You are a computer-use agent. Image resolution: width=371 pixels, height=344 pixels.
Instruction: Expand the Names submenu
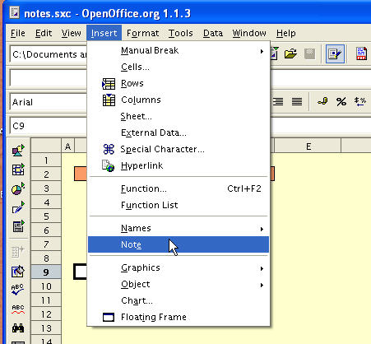(x=262, y=229)
